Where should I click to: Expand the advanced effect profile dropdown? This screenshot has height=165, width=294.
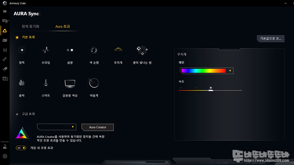tap(57, 127)
